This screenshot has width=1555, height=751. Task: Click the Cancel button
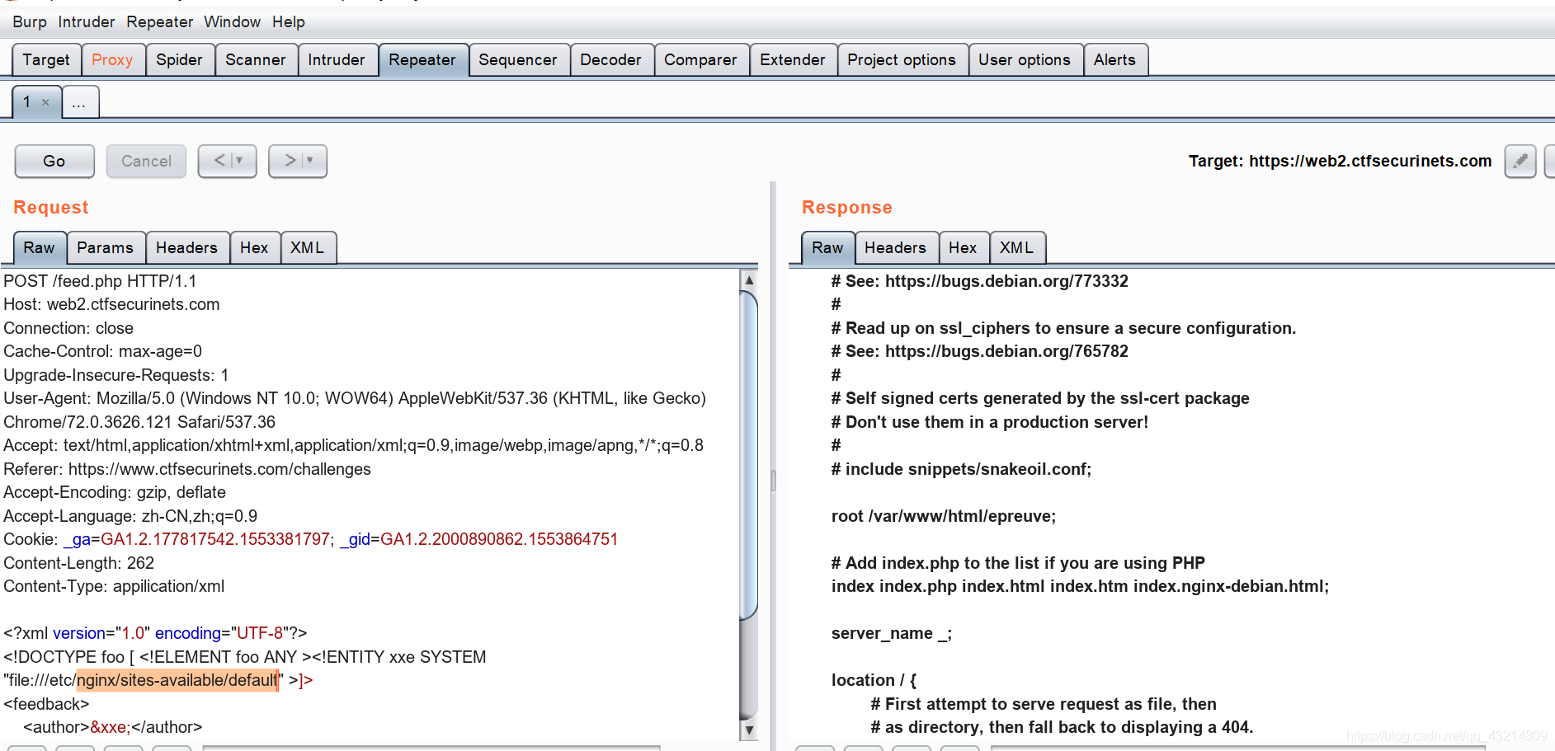pos(146,161)
